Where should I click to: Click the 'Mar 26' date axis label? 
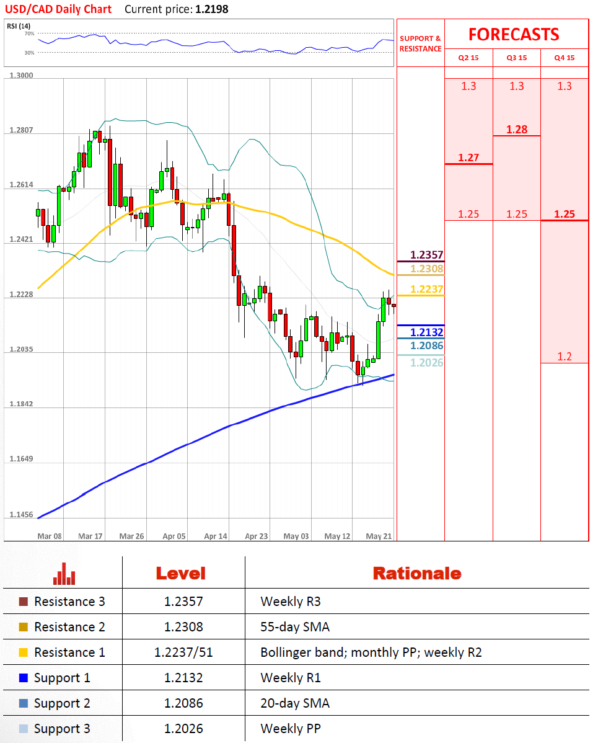coord(131,536)
